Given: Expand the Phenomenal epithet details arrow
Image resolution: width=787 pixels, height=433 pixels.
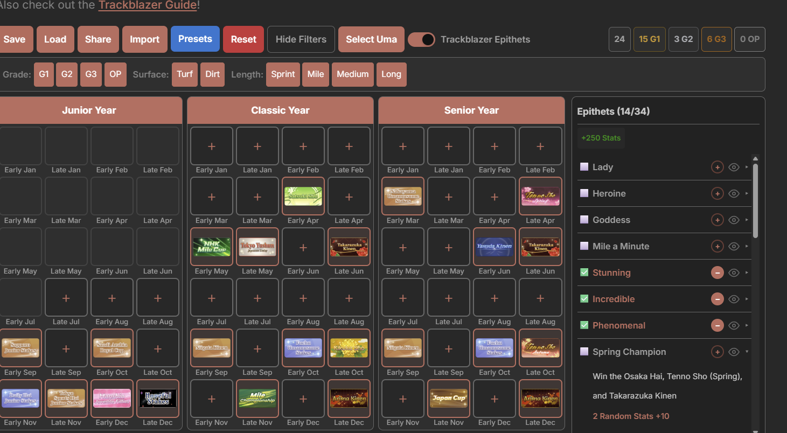Looking at the screenshot, I should [747, 325].
